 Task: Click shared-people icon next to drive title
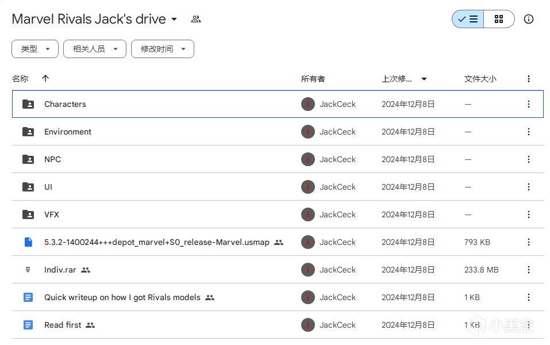pyautogui.click(x=196, y=19)
